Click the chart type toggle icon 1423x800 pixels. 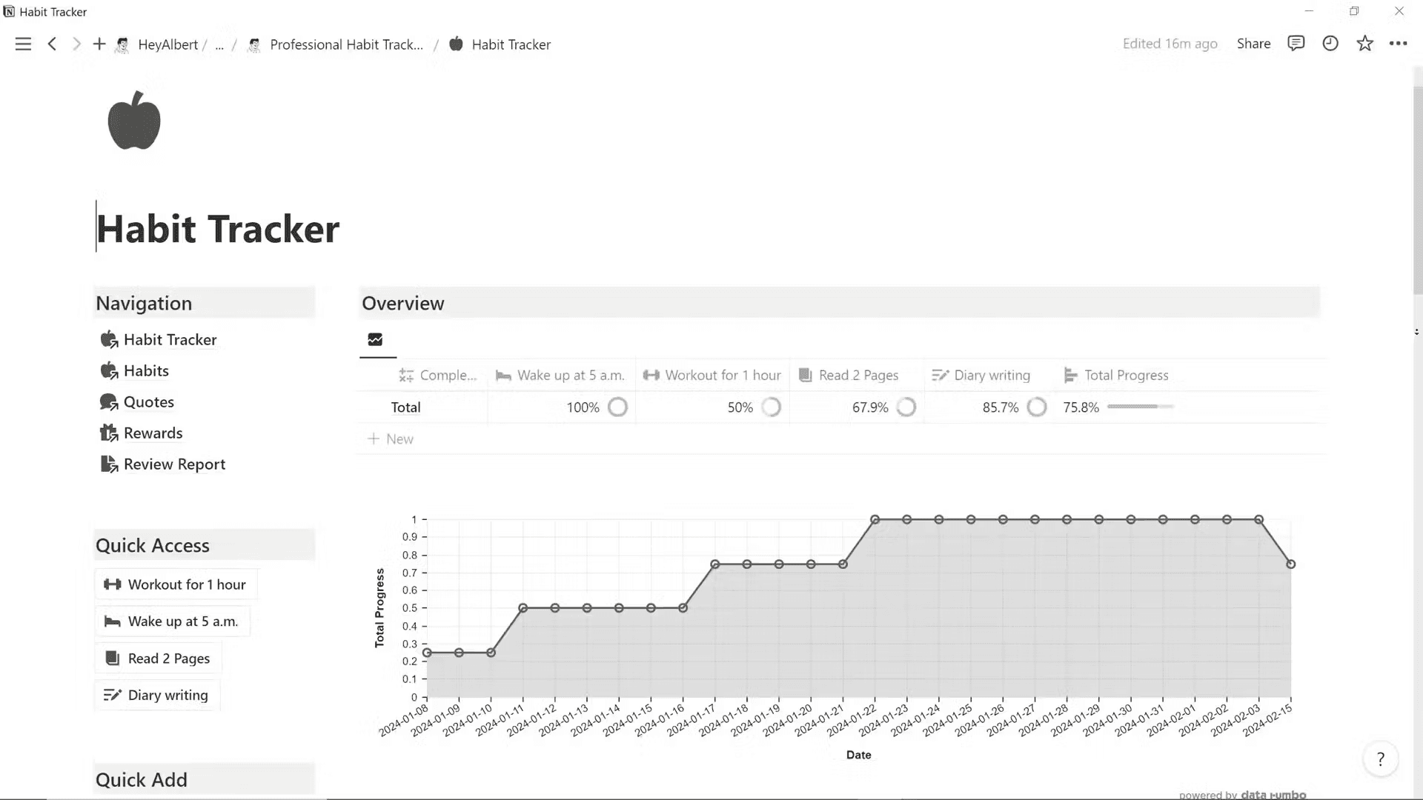(375, 340)
